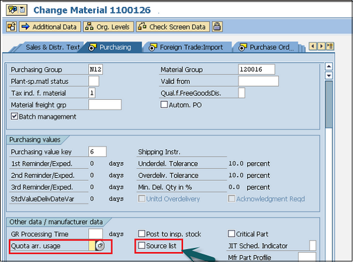Toggle Acknowledgment Reqd checkbox

[x=231, y=199]
